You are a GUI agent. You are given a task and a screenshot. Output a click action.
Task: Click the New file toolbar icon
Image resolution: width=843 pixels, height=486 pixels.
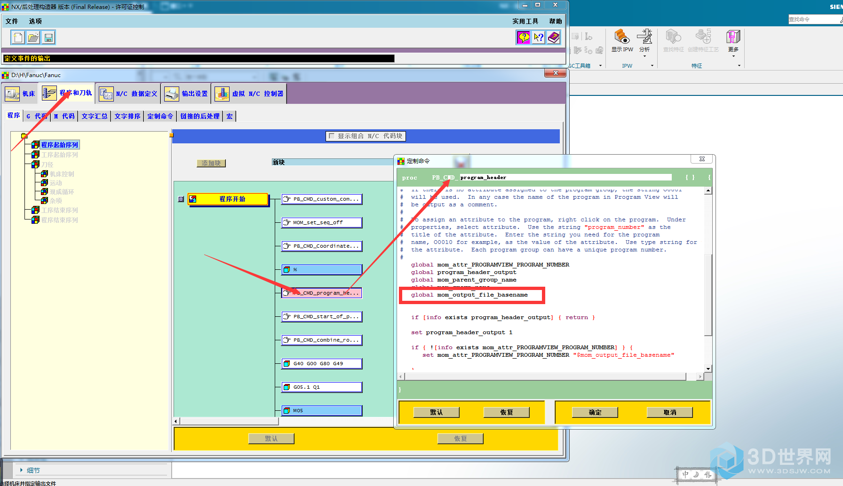(x=18, y=38)
